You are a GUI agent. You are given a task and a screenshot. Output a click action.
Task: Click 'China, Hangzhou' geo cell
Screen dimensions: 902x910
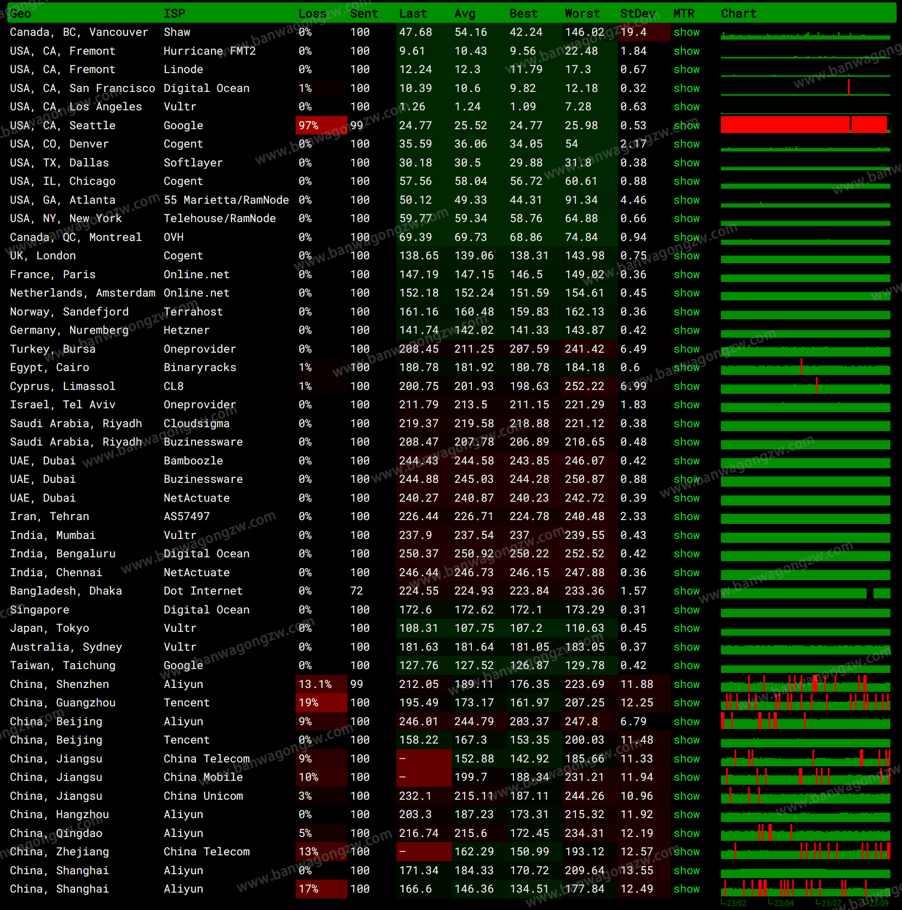(x=60, y=815)
